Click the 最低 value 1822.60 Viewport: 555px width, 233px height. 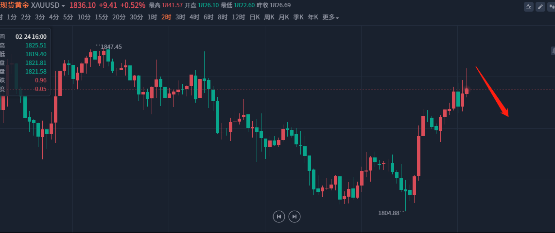coord(244,5)
